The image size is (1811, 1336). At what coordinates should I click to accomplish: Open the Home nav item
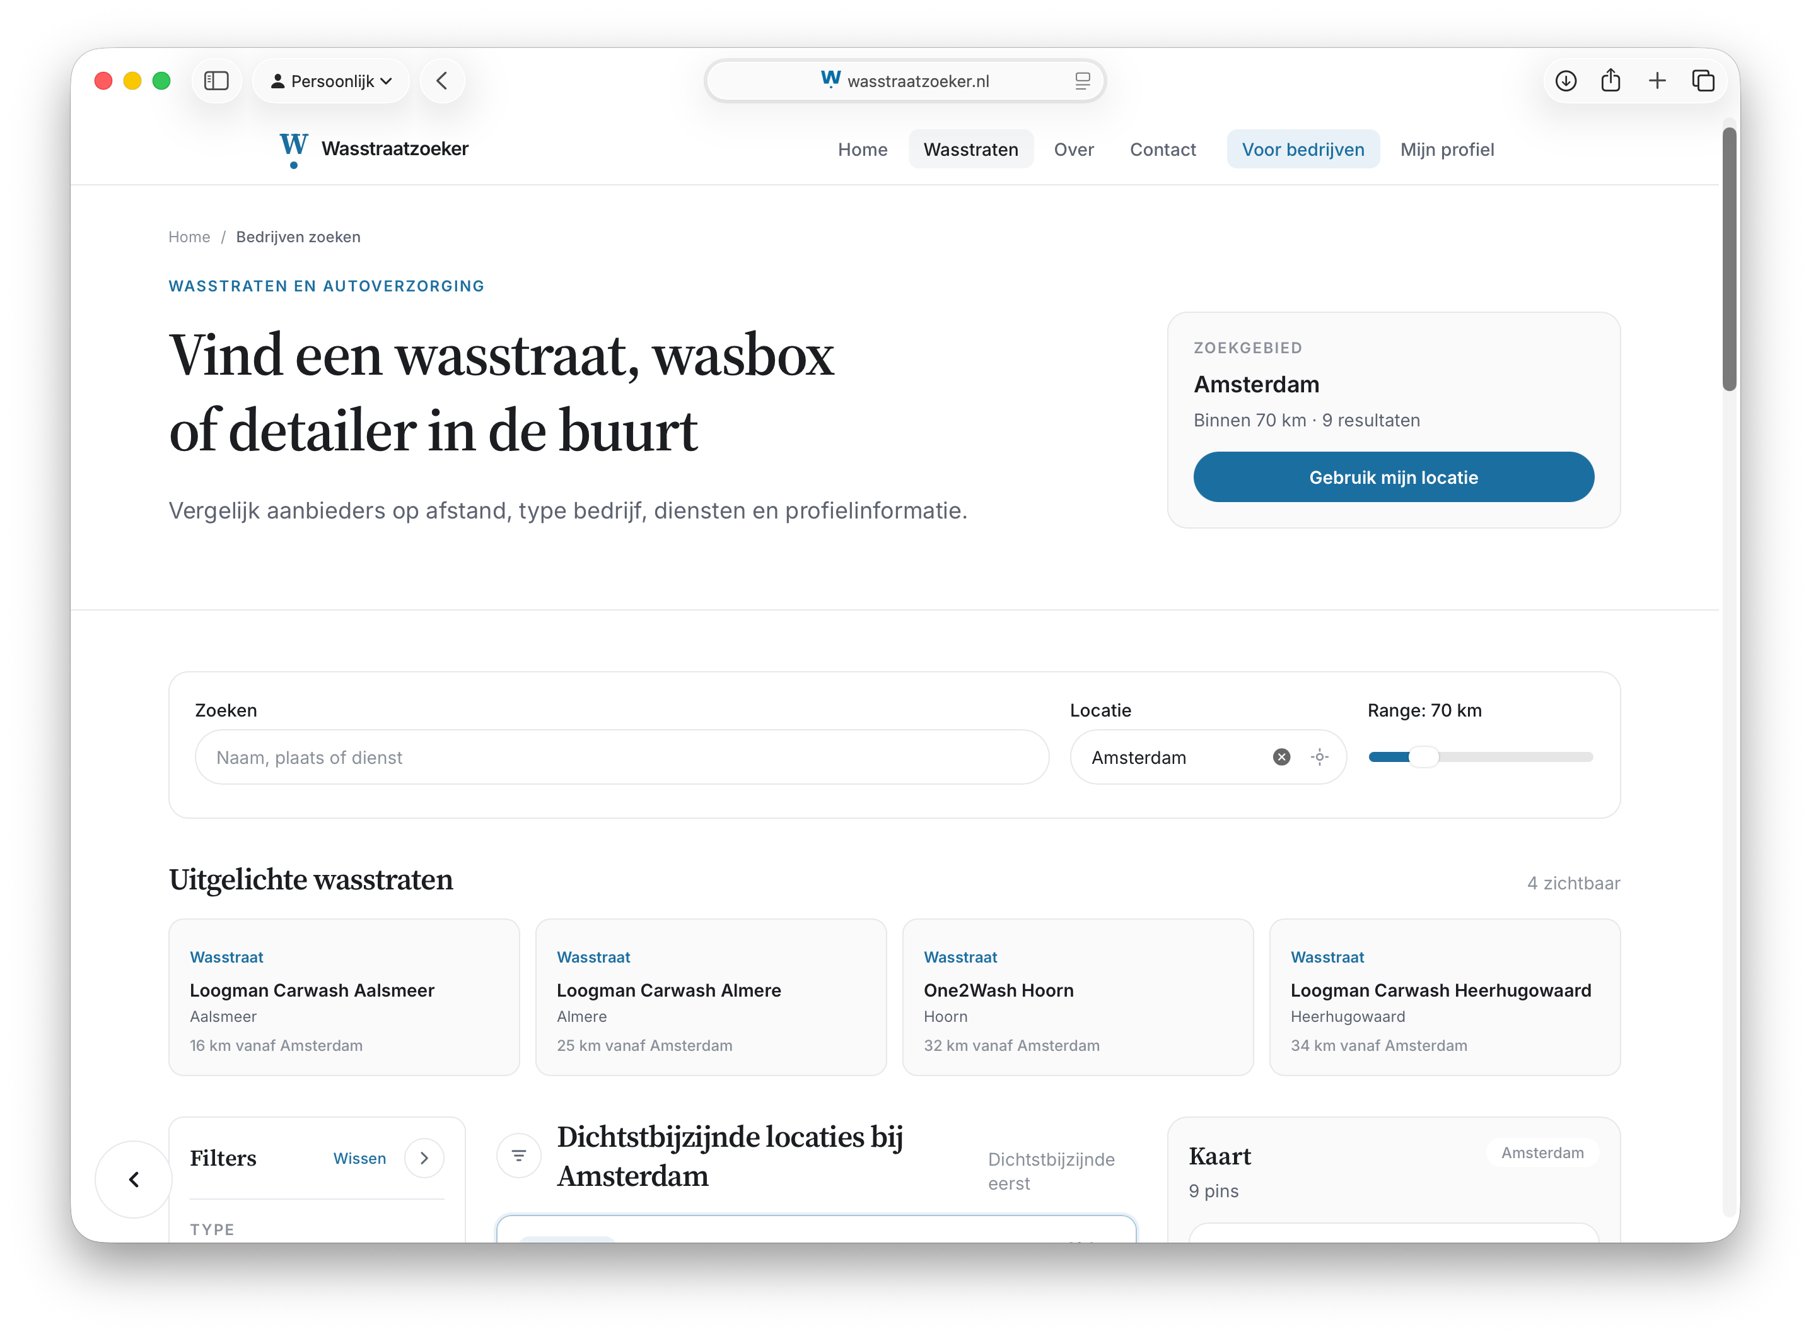[x=863, y=149]
